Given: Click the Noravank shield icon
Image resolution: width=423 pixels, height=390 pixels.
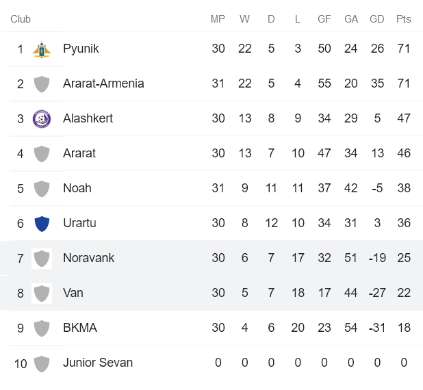Looking at the screenshot, I should pyautogui.click(x=42, y=259).
